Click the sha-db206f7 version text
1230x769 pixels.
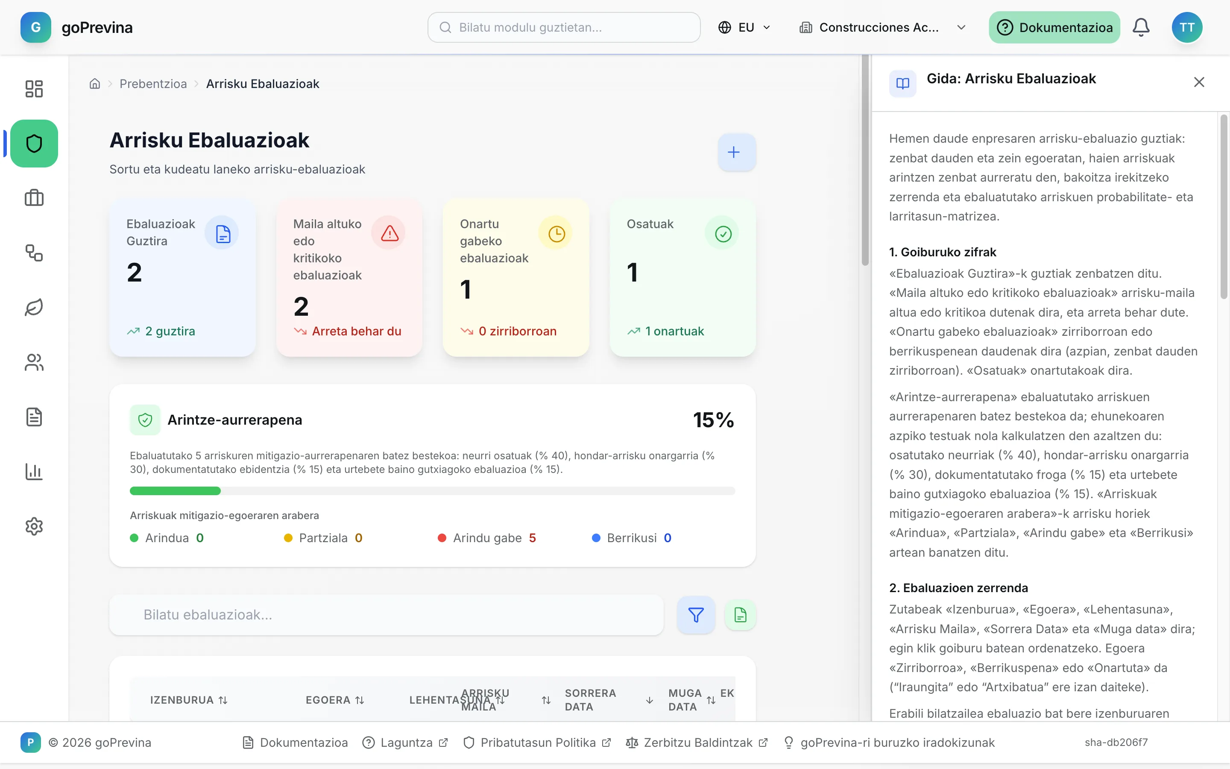[x=1116, y=743]
